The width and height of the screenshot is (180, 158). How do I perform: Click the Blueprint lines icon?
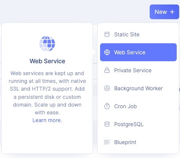(107, 142)
